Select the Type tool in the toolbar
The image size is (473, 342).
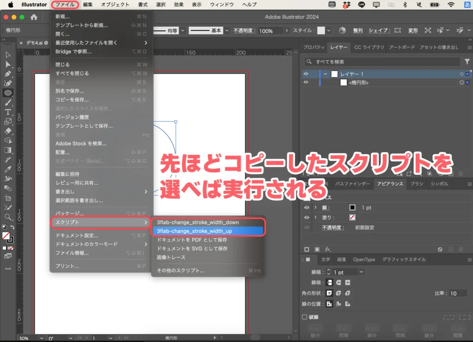pyautogui.click(x=8, y=112)
